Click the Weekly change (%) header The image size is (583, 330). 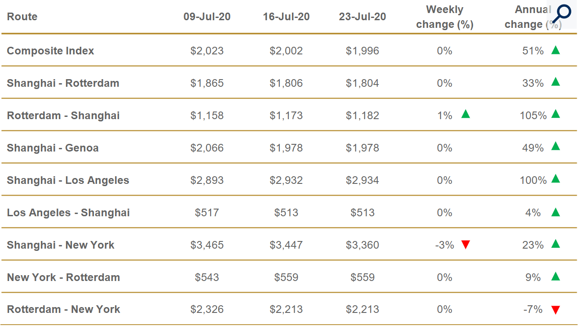click(445, 17)
